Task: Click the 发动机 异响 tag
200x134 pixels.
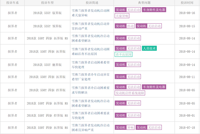Action: point(125,127)
